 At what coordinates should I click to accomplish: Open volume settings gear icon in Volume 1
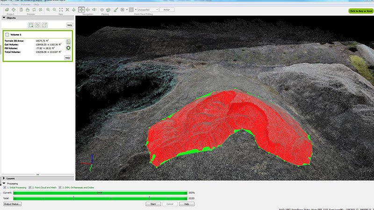68,48
